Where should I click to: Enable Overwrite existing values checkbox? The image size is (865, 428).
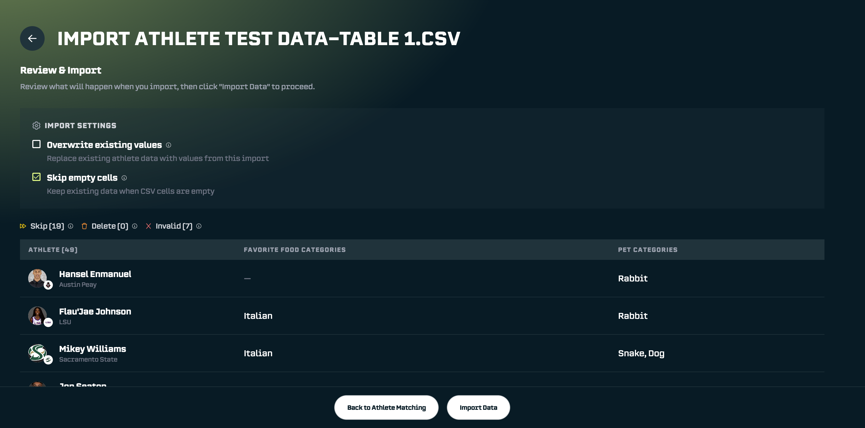click(x=36, y=144)
